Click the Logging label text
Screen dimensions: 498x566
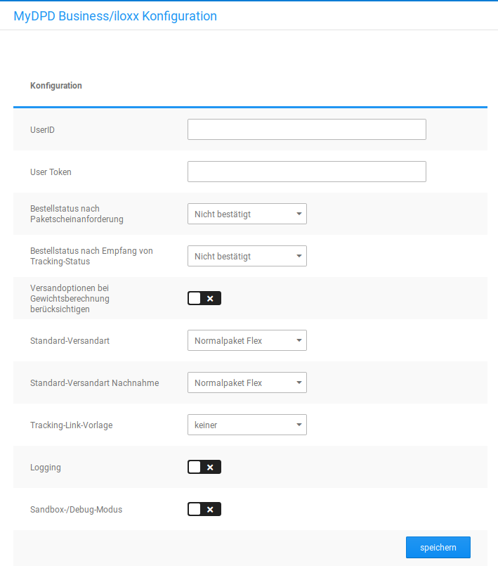(x=46, y=468)
